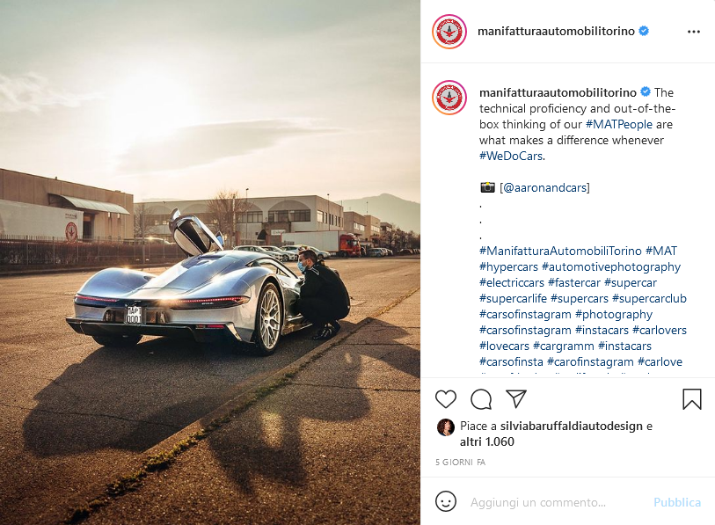Open comments via the speech bubble icon

click(480, 399)
